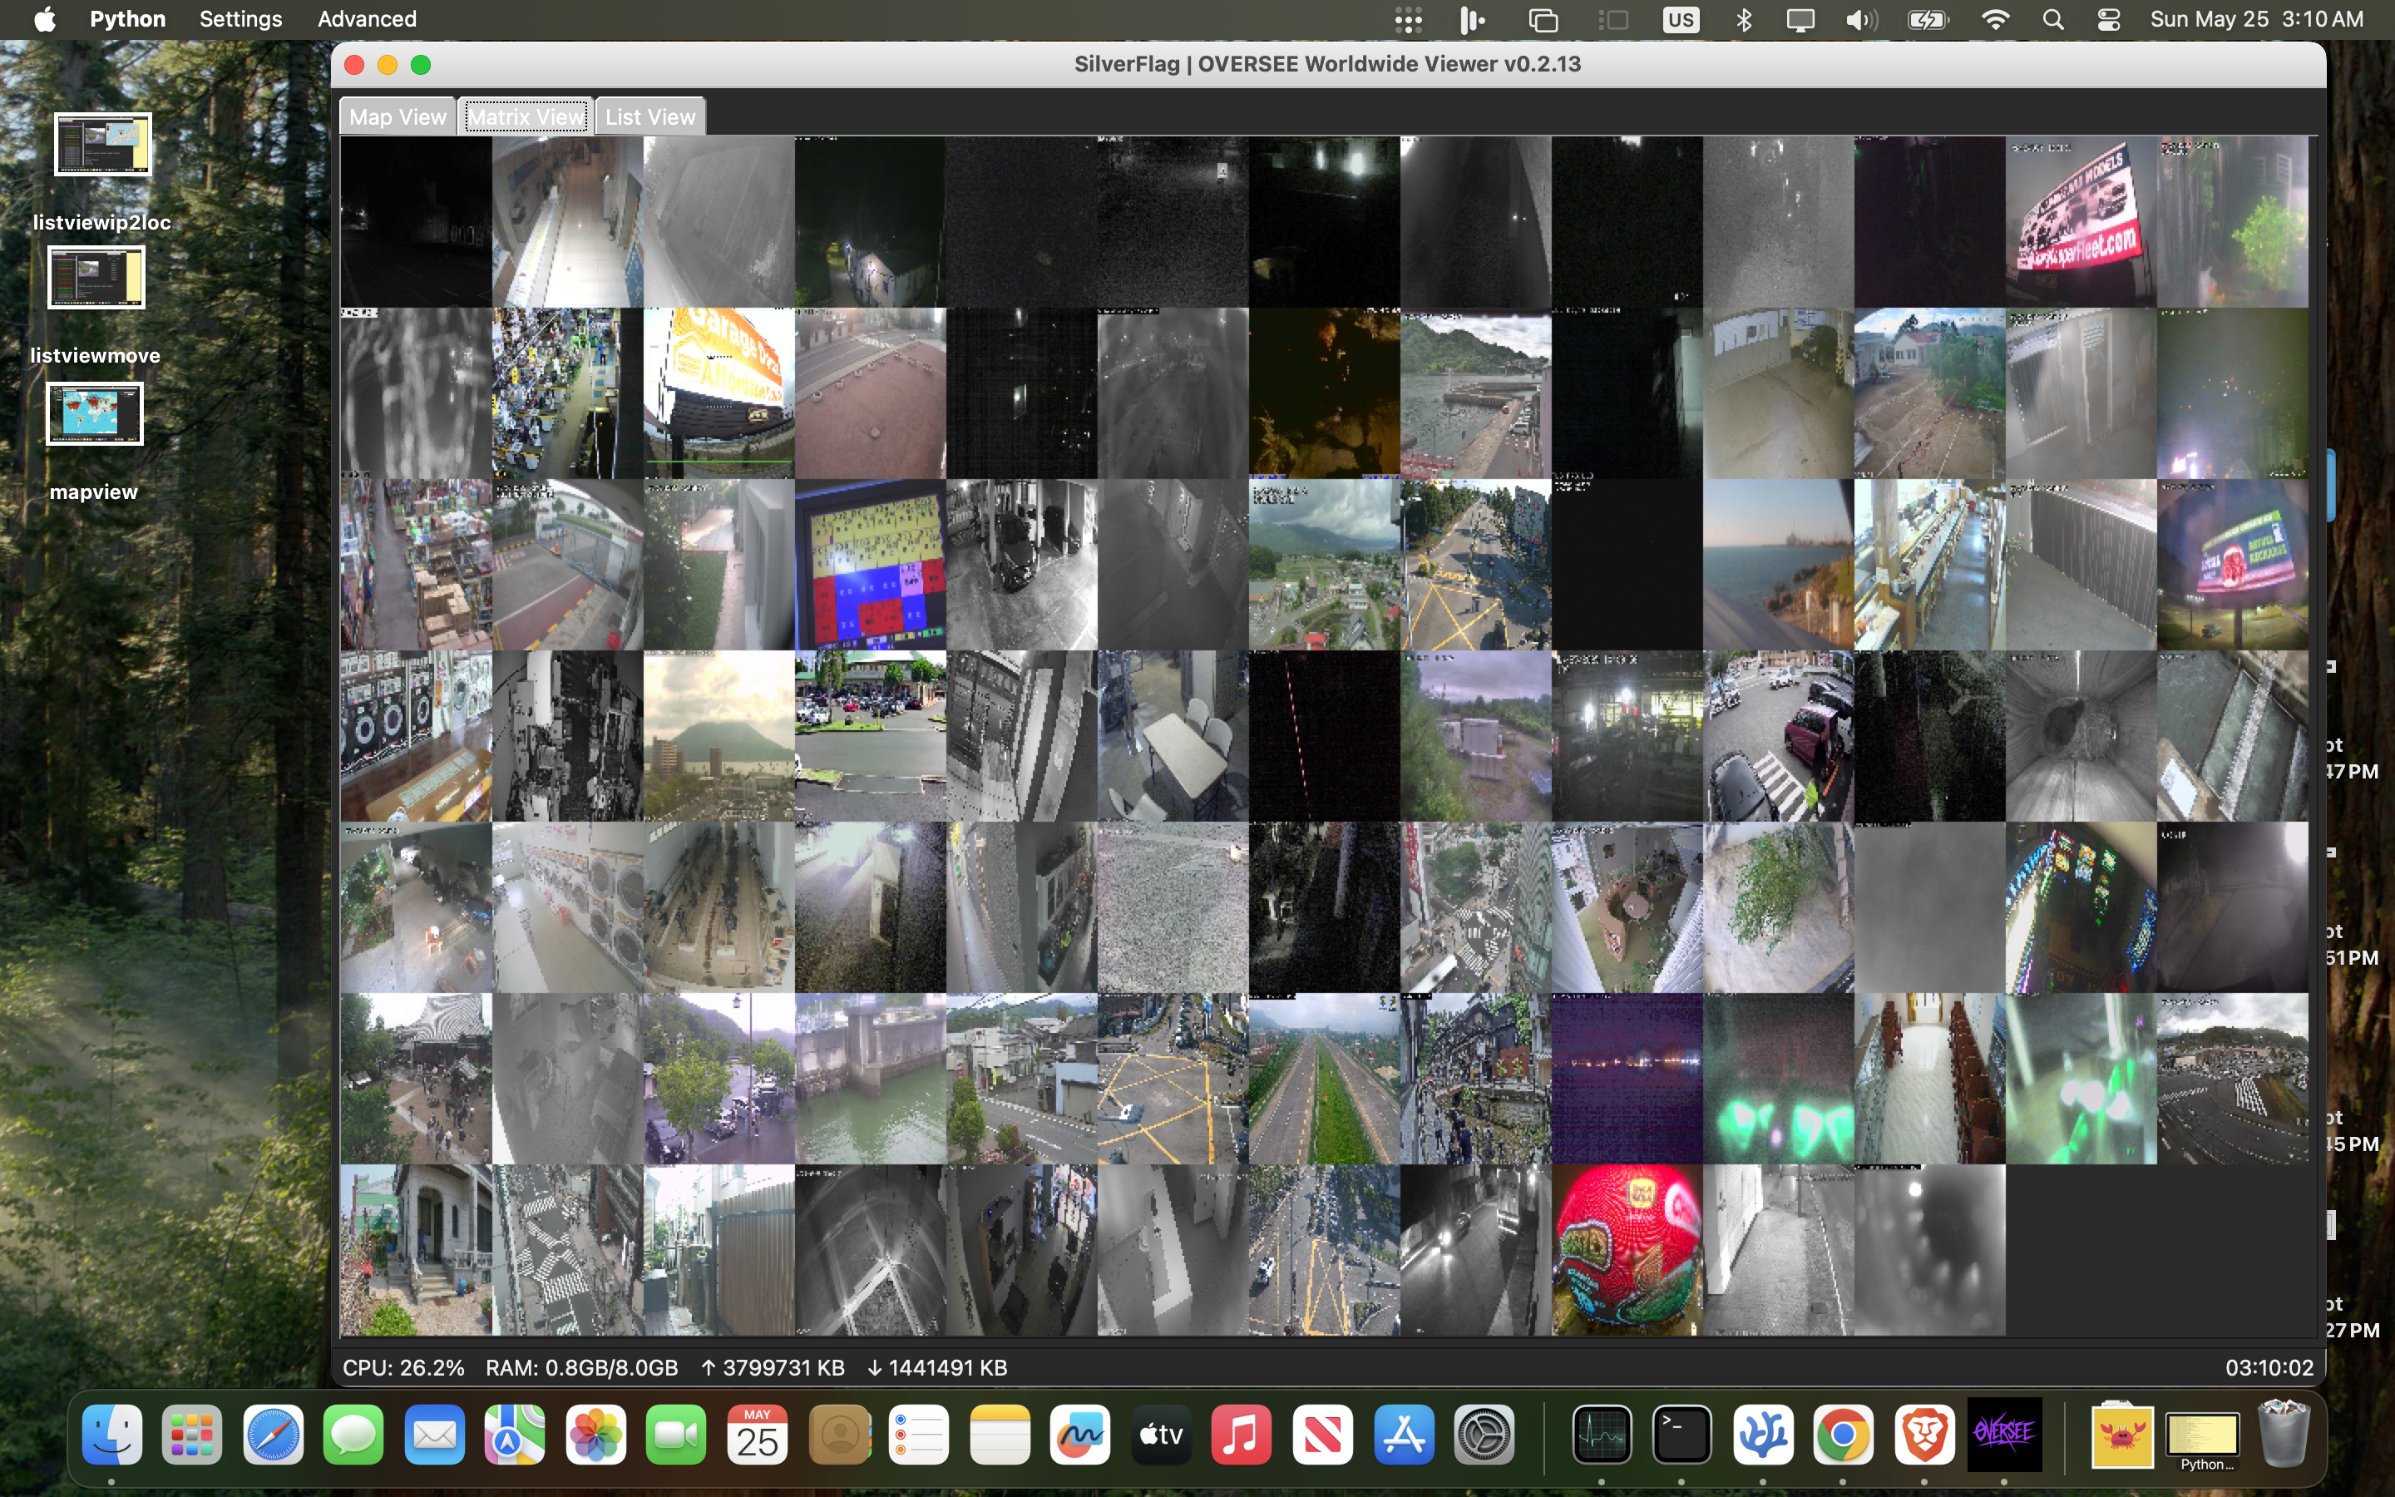2395x1497 pixels.
Task: Switch to the Map View tab
Action: [x=398, y=116]
